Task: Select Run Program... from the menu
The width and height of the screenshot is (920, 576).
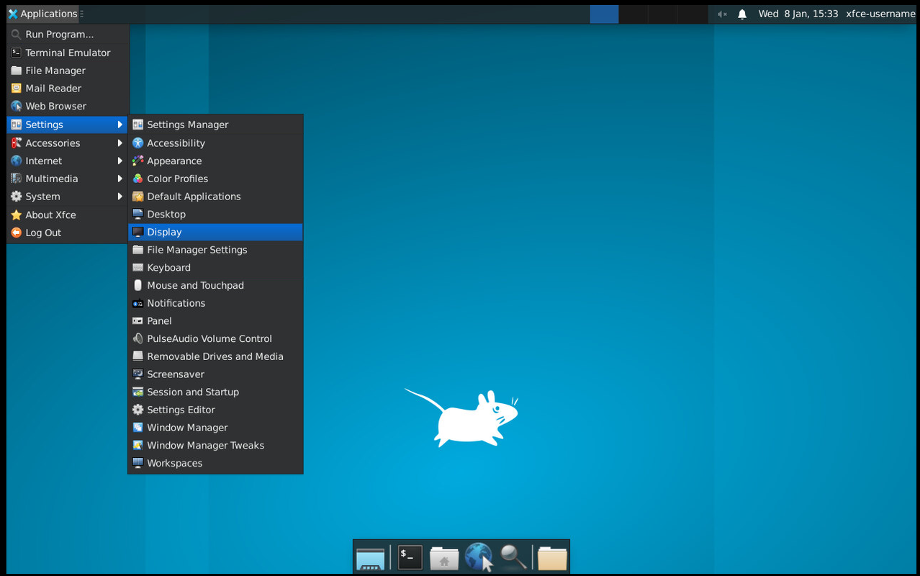Action: (x=68, y=35)
